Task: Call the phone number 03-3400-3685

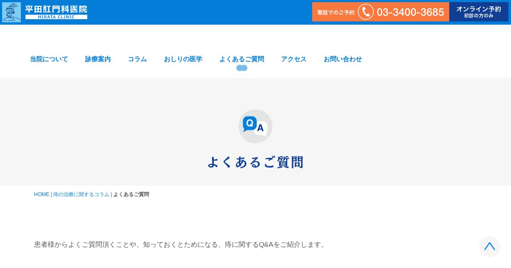Action: coord(410,12)
